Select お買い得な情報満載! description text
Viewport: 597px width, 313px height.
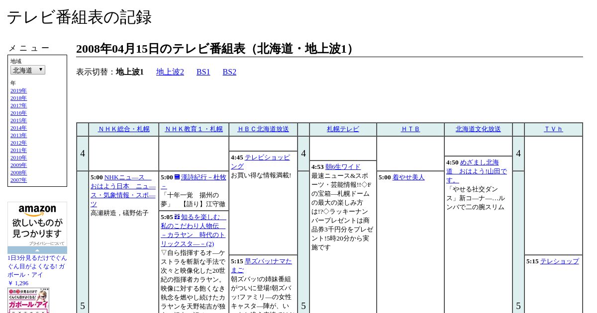click(261, 175)
